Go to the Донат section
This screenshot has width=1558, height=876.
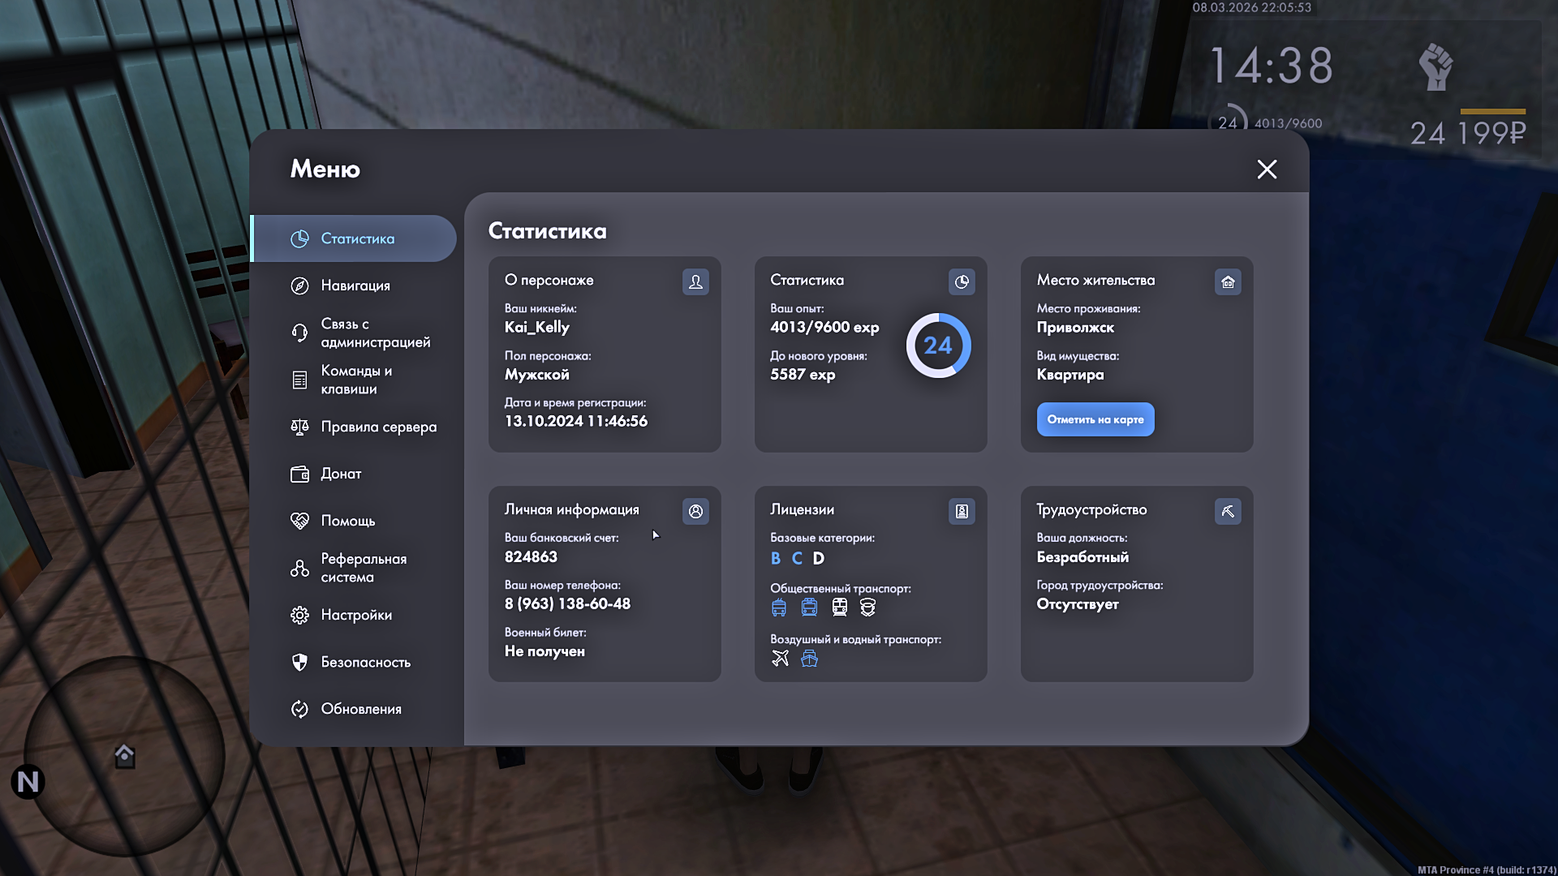[340, 474]
